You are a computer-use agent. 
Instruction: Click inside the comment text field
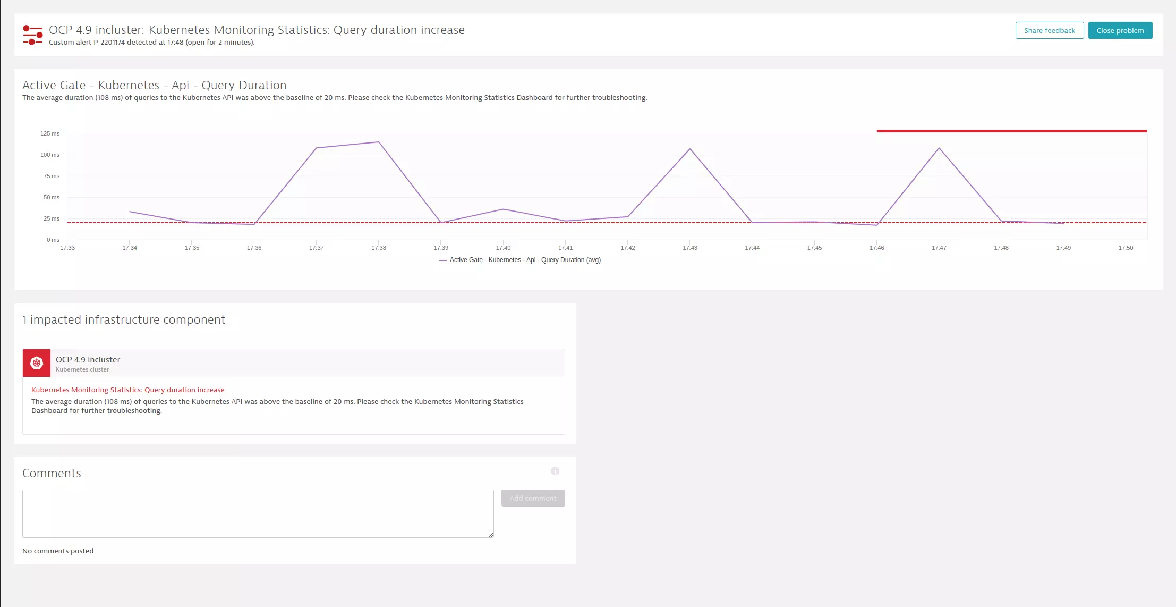click(x=258, y=513)
